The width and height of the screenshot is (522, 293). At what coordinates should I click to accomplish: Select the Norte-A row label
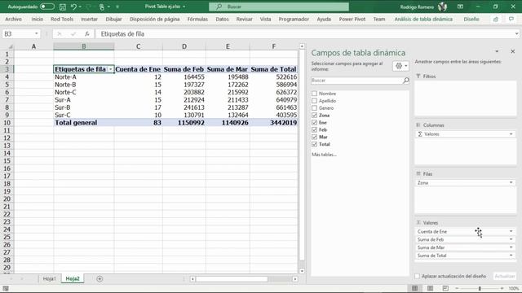click(x=83, y=77)
